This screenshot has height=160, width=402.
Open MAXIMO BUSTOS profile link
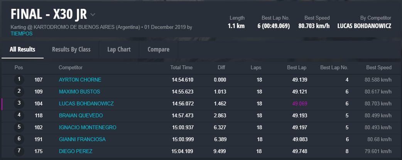pos(79,92)
